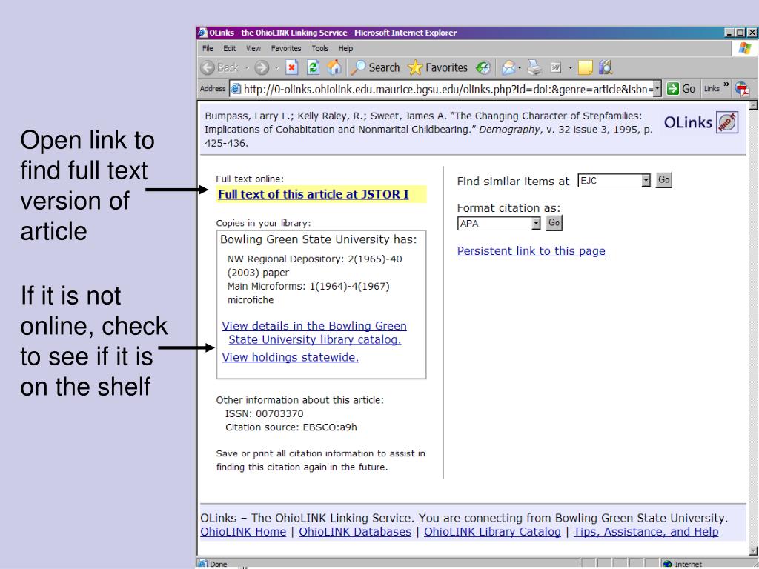Click the OhioLINK Databases footer link
The width and height of the screenshot is (759, 569).
pyautogui.click(x=355, y=531)
